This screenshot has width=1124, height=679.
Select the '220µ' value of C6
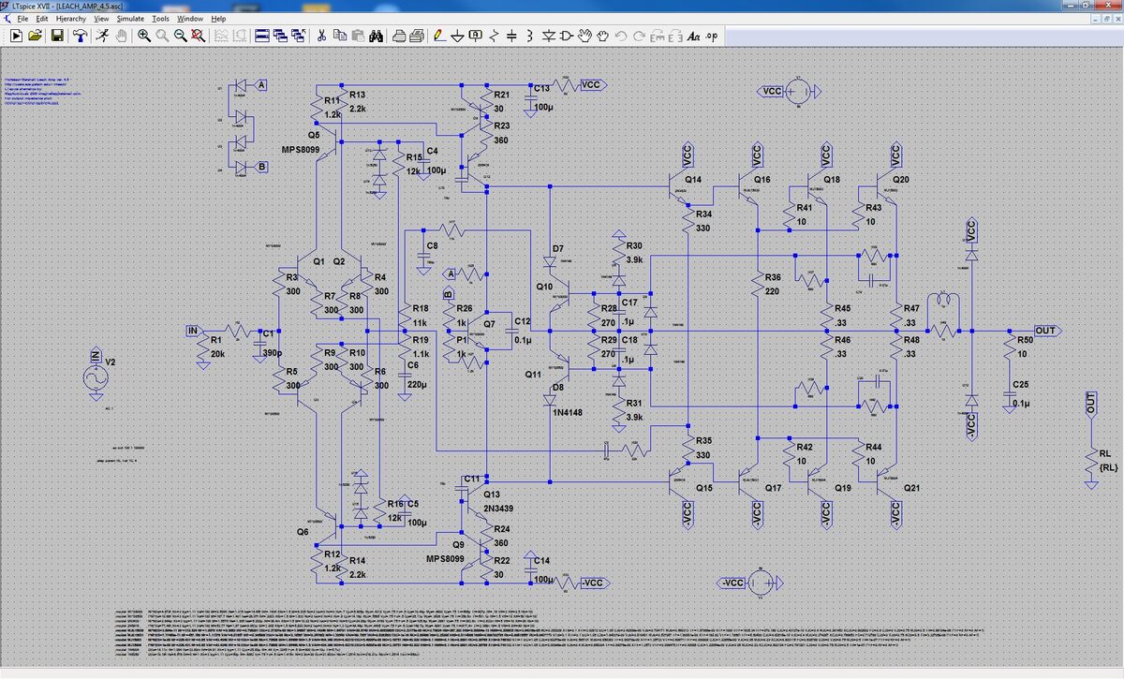click(418, 384)
